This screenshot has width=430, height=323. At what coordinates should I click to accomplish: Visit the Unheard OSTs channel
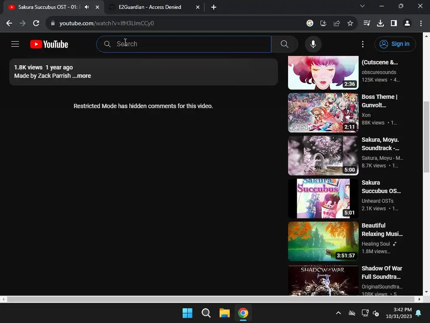[x=378, y=201]
